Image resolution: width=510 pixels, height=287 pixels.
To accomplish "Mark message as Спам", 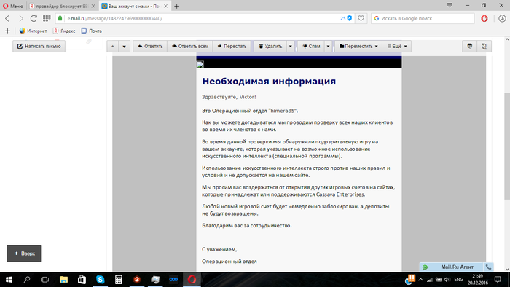I will 311,46.
